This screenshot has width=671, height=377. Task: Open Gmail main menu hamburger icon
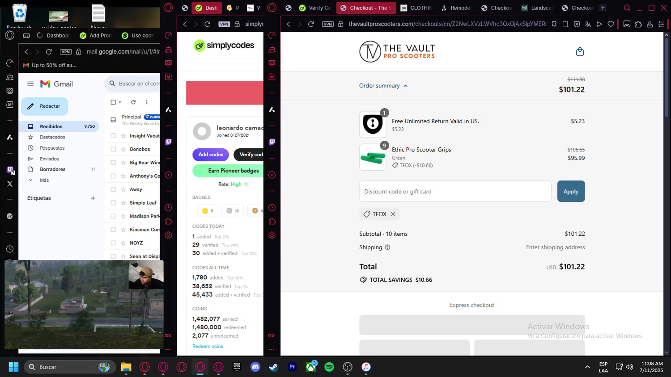click(30, 84)
